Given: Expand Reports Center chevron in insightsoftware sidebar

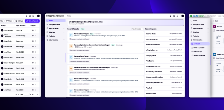Looking at the screenshot, I should [x=208, y=28].
